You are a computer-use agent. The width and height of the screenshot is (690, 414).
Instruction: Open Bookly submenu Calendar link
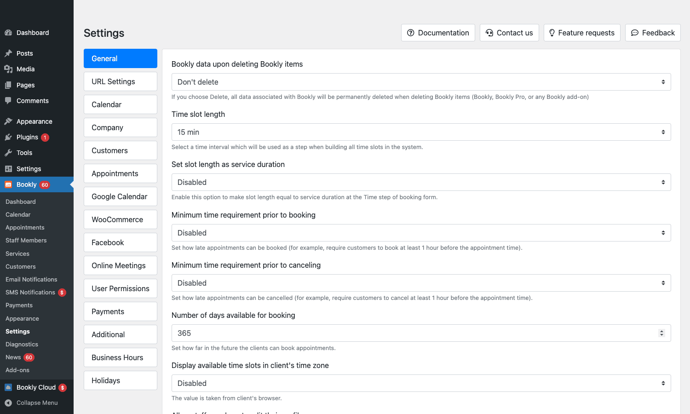(x=18, y=214)
